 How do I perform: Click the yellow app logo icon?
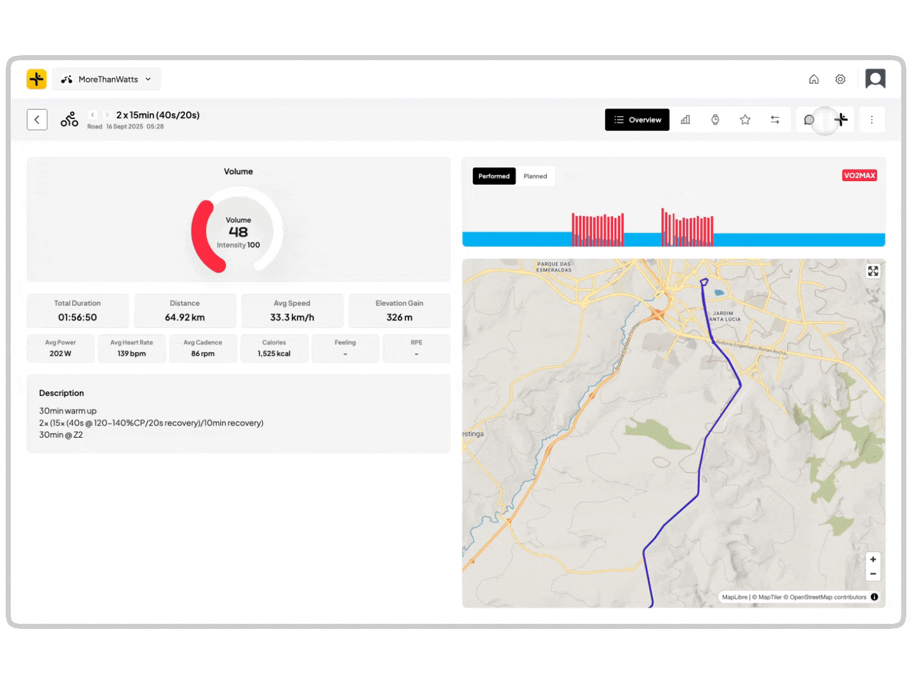click(37, 79)
